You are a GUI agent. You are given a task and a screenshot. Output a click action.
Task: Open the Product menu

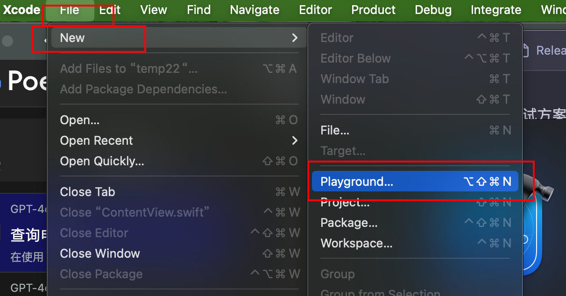pyautogui.click(x=373, y=10)
